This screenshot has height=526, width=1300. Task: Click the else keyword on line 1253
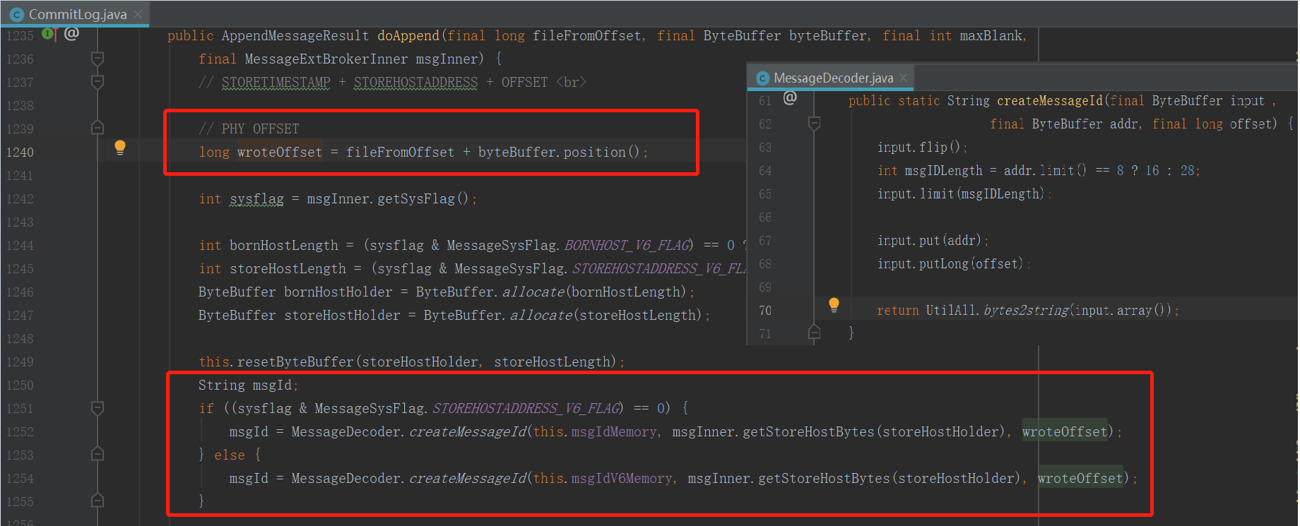pyautogui.click(x=230, y=455)
